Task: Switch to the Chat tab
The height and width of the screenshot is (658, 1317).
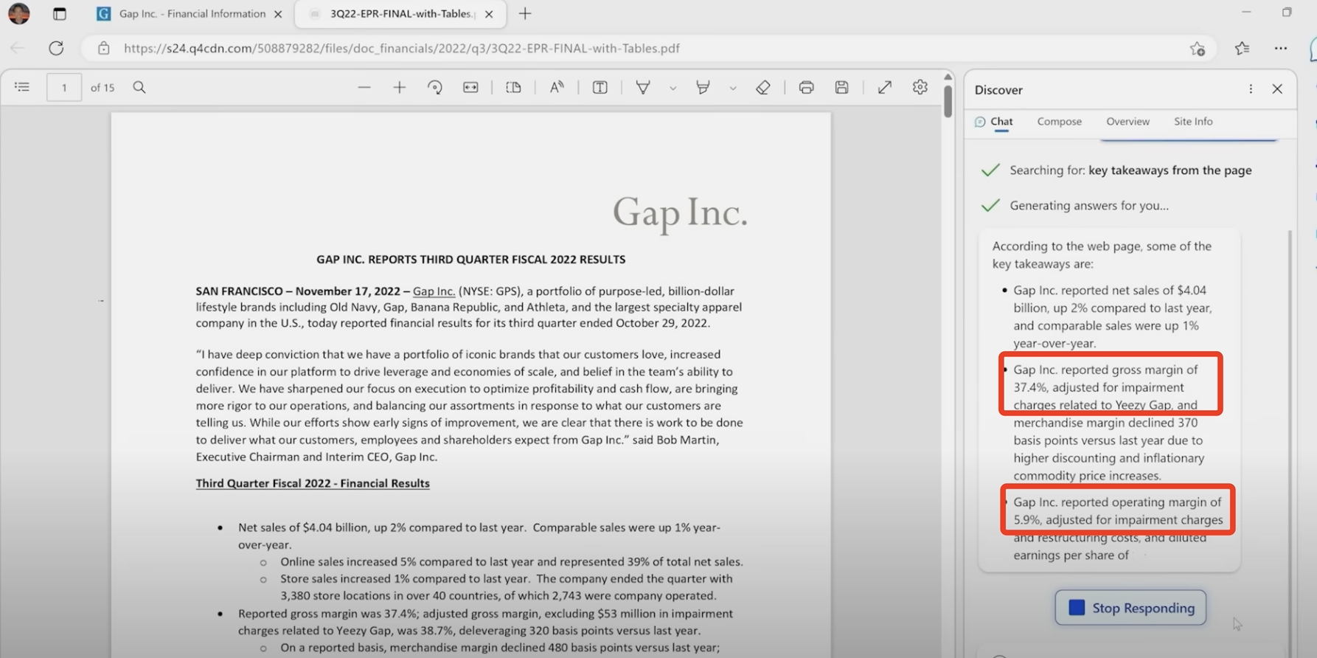Action: pyautogui.click(x=994, y=122)
